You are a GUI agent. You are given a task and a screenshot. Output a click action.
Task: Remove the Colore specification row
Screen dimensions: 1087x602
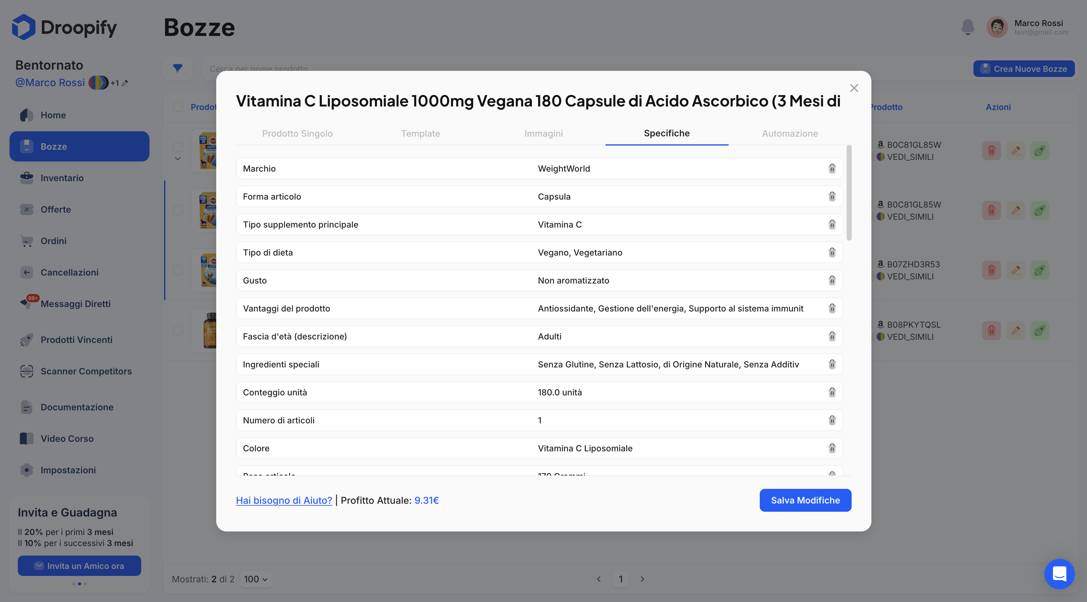(x=832, y=448)
